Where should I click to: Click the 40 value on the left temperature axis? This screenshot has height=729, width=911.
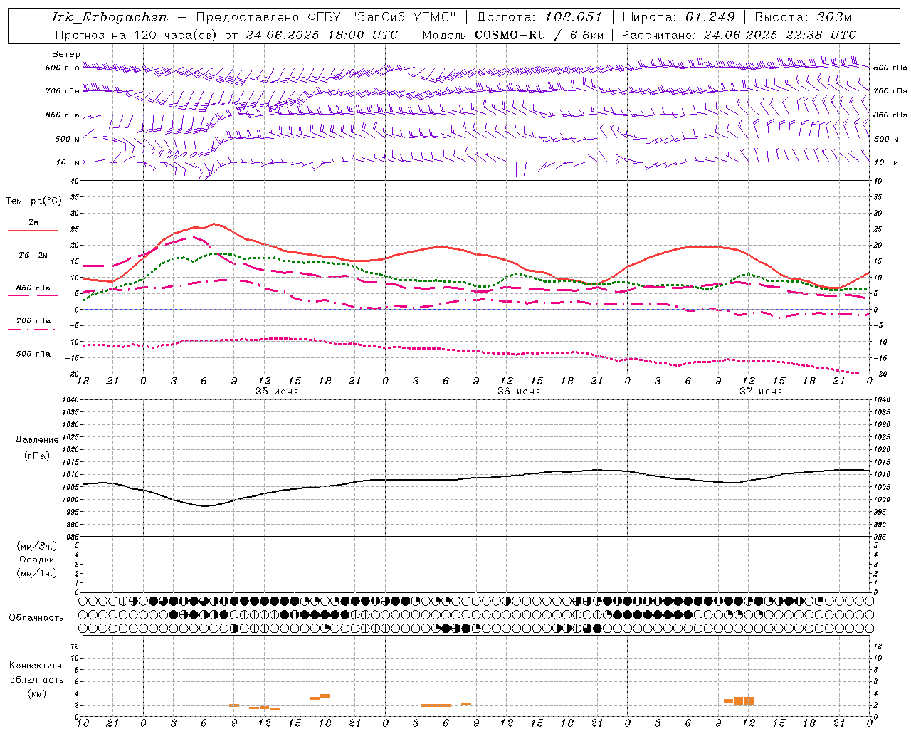pos(74,182)
